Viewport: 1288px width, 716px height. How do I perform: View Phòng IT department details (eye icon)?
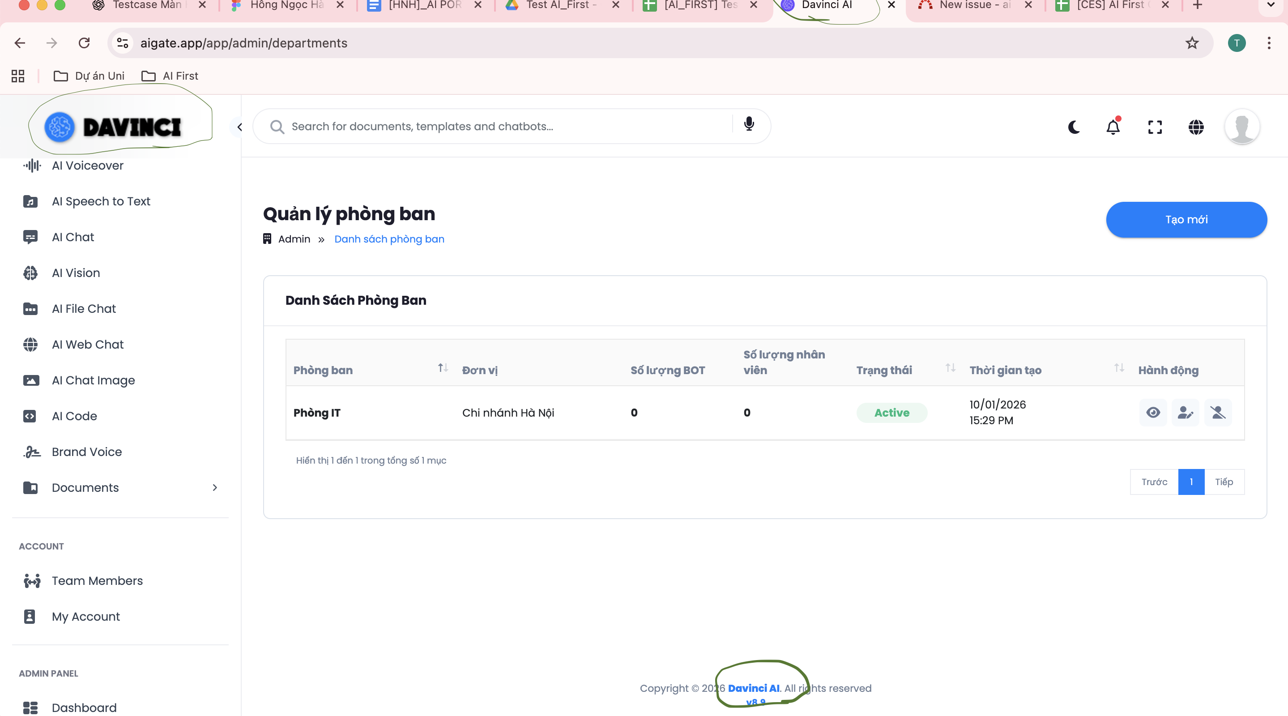(1153, 413)
